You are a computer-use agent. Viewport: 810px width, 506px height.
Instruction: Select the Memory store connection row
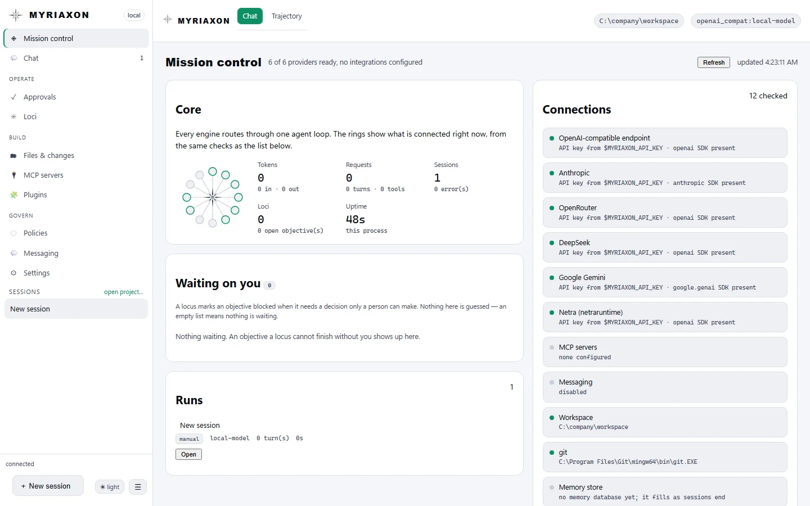(665, 491)
